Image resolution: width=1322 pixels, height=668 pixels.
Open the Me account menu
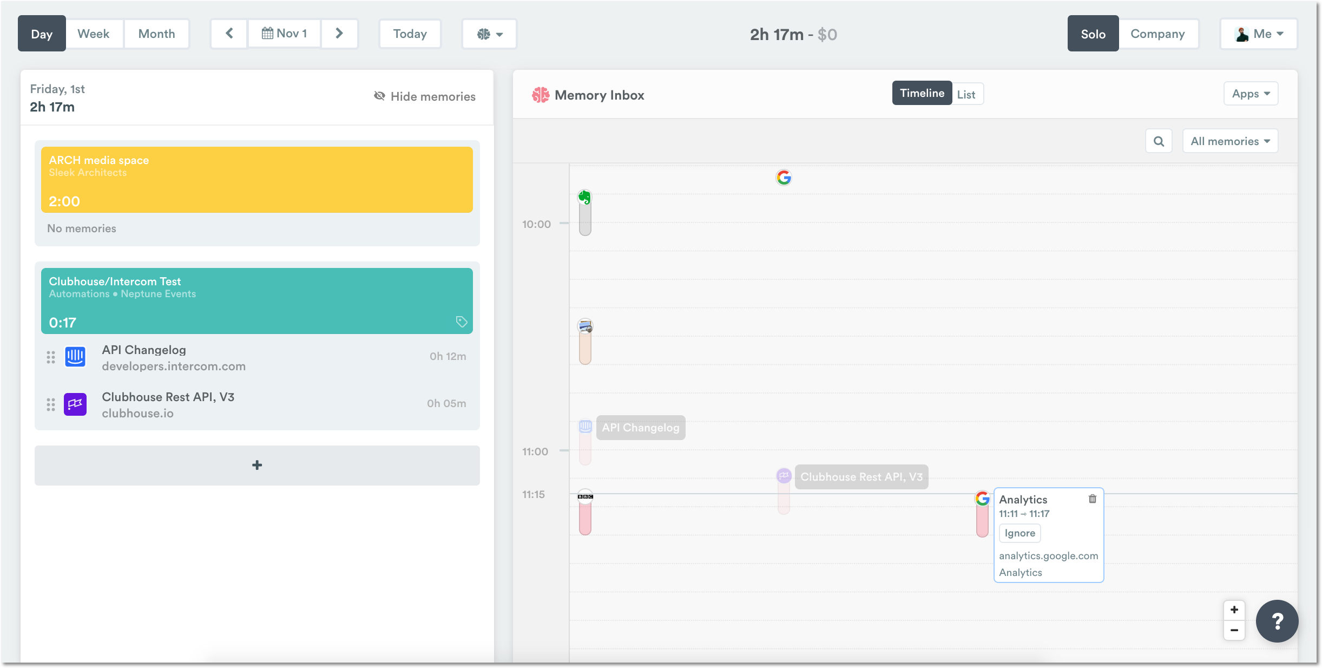(1259, 34)
